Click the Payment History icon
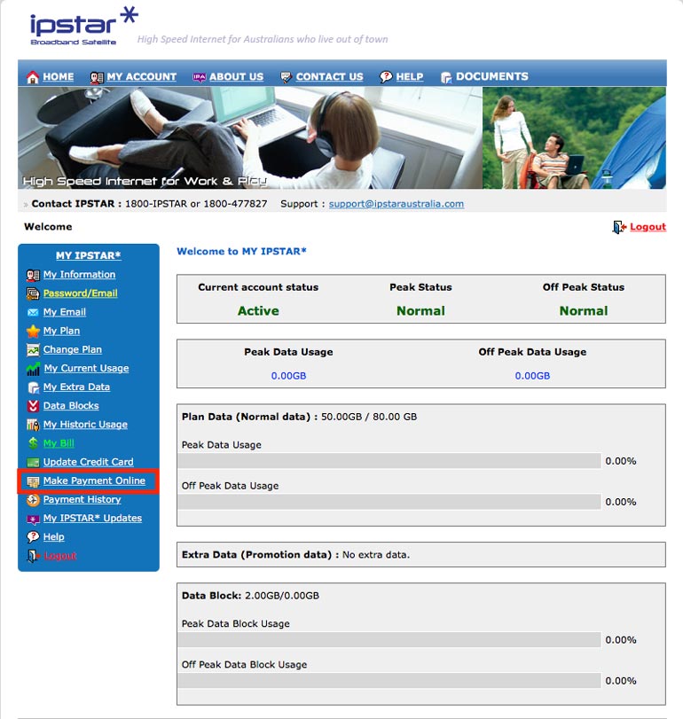 pyautogui.click(x=33, y=500)
